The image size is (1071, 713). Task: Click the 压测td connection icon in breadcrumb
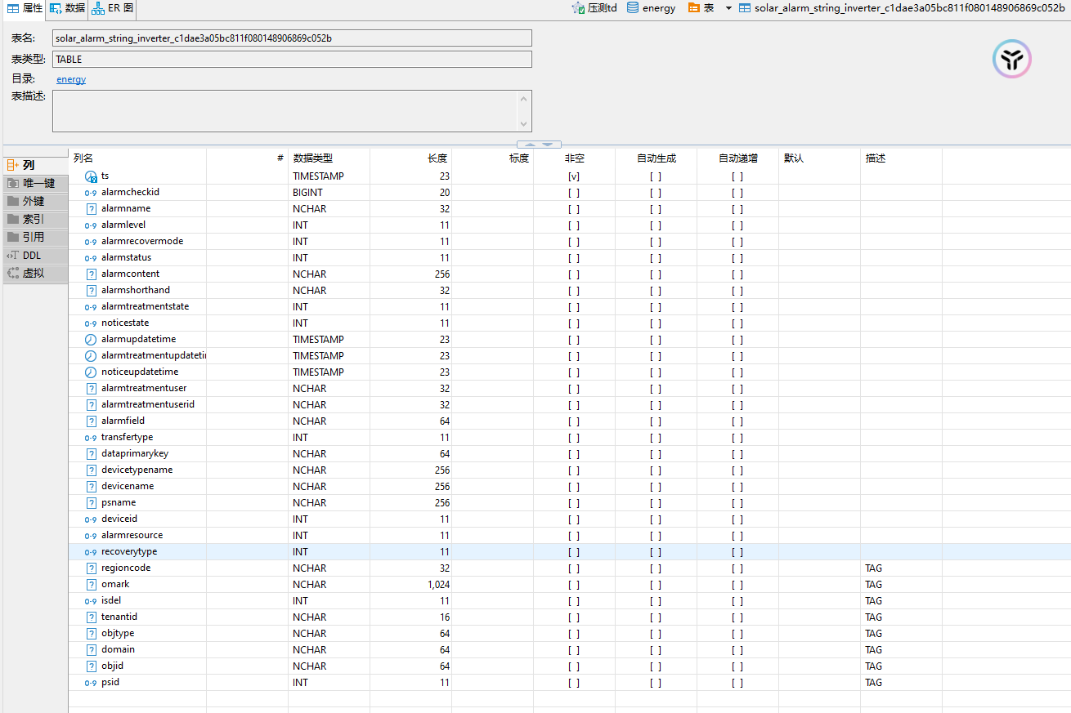(x=579, y=8)
